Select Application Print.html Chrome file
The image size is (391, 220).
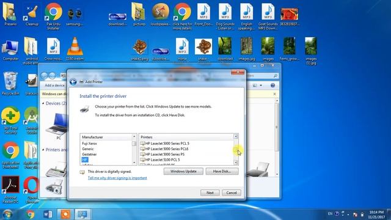click(10, 155)
